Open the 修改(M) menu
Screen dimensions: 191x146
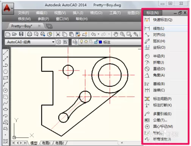pyautogui.click(x=24, y=19)
